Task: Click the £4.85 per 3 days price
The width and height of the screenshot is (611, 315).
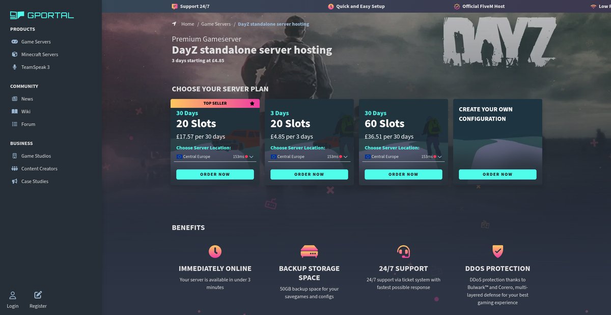Action: point(291,136)
